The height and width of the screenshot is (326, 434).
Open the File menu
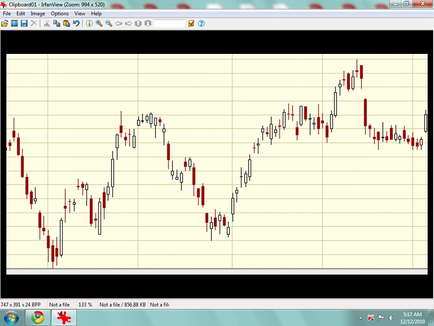pos(7,14)
